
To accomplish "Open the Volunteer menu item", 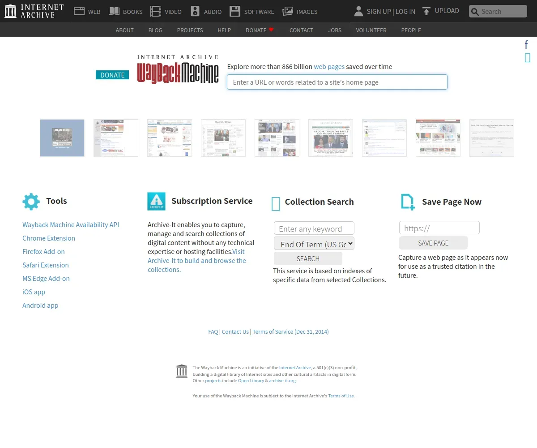I will pos(371,30).
